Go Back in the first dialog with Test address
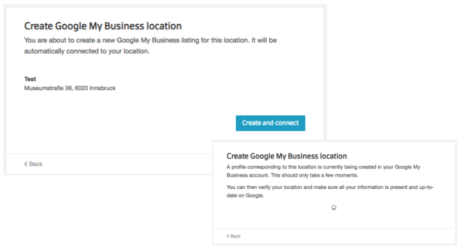Viewport: 462px width, 251px height. (x=33, y=164)
